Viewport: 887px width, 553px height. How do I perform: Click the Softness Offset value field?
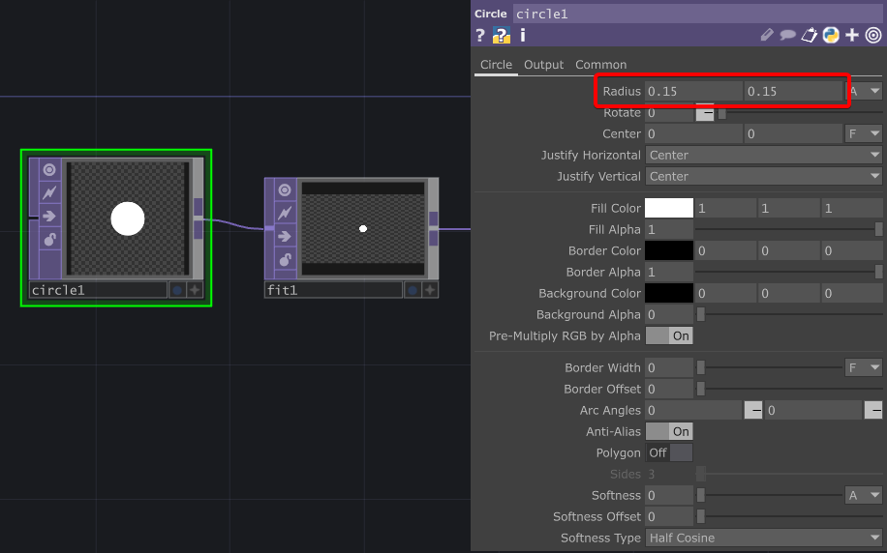tap(669, 517)
